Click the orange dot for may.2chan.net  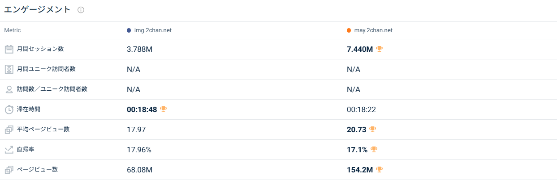pos(349,30)
